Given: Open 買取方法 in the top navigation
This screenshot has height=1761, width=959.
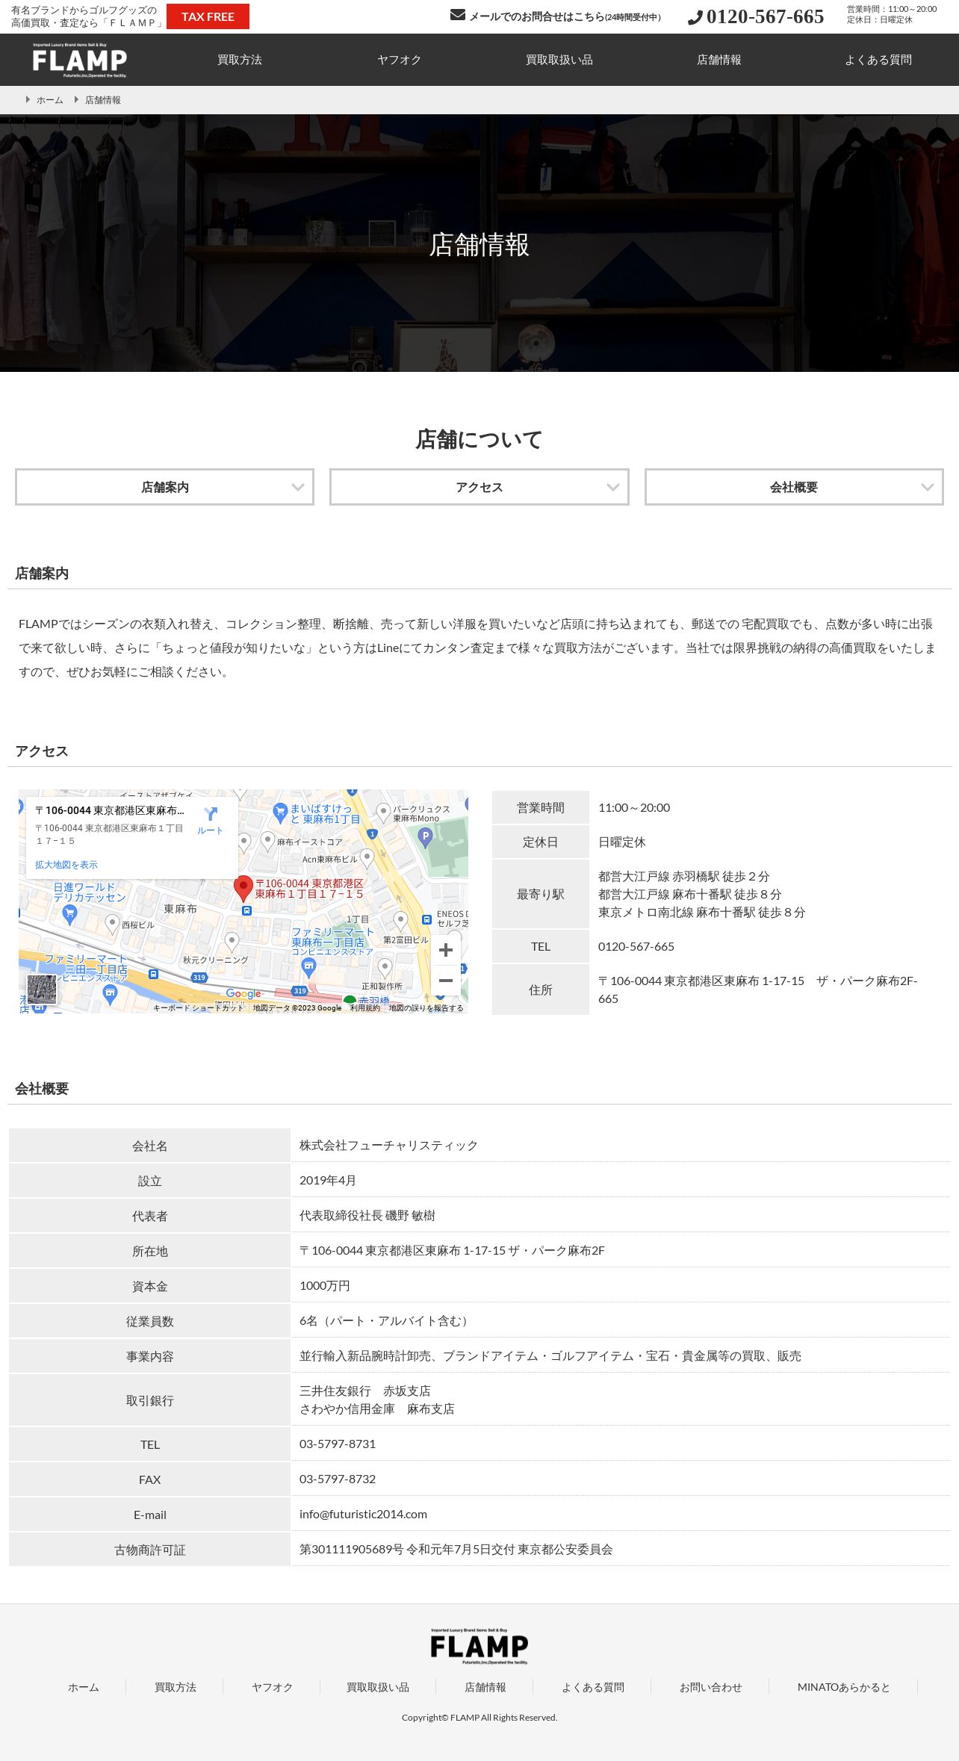Looking at the screenshot, I should pyautogui.click(x=240, y=60).
